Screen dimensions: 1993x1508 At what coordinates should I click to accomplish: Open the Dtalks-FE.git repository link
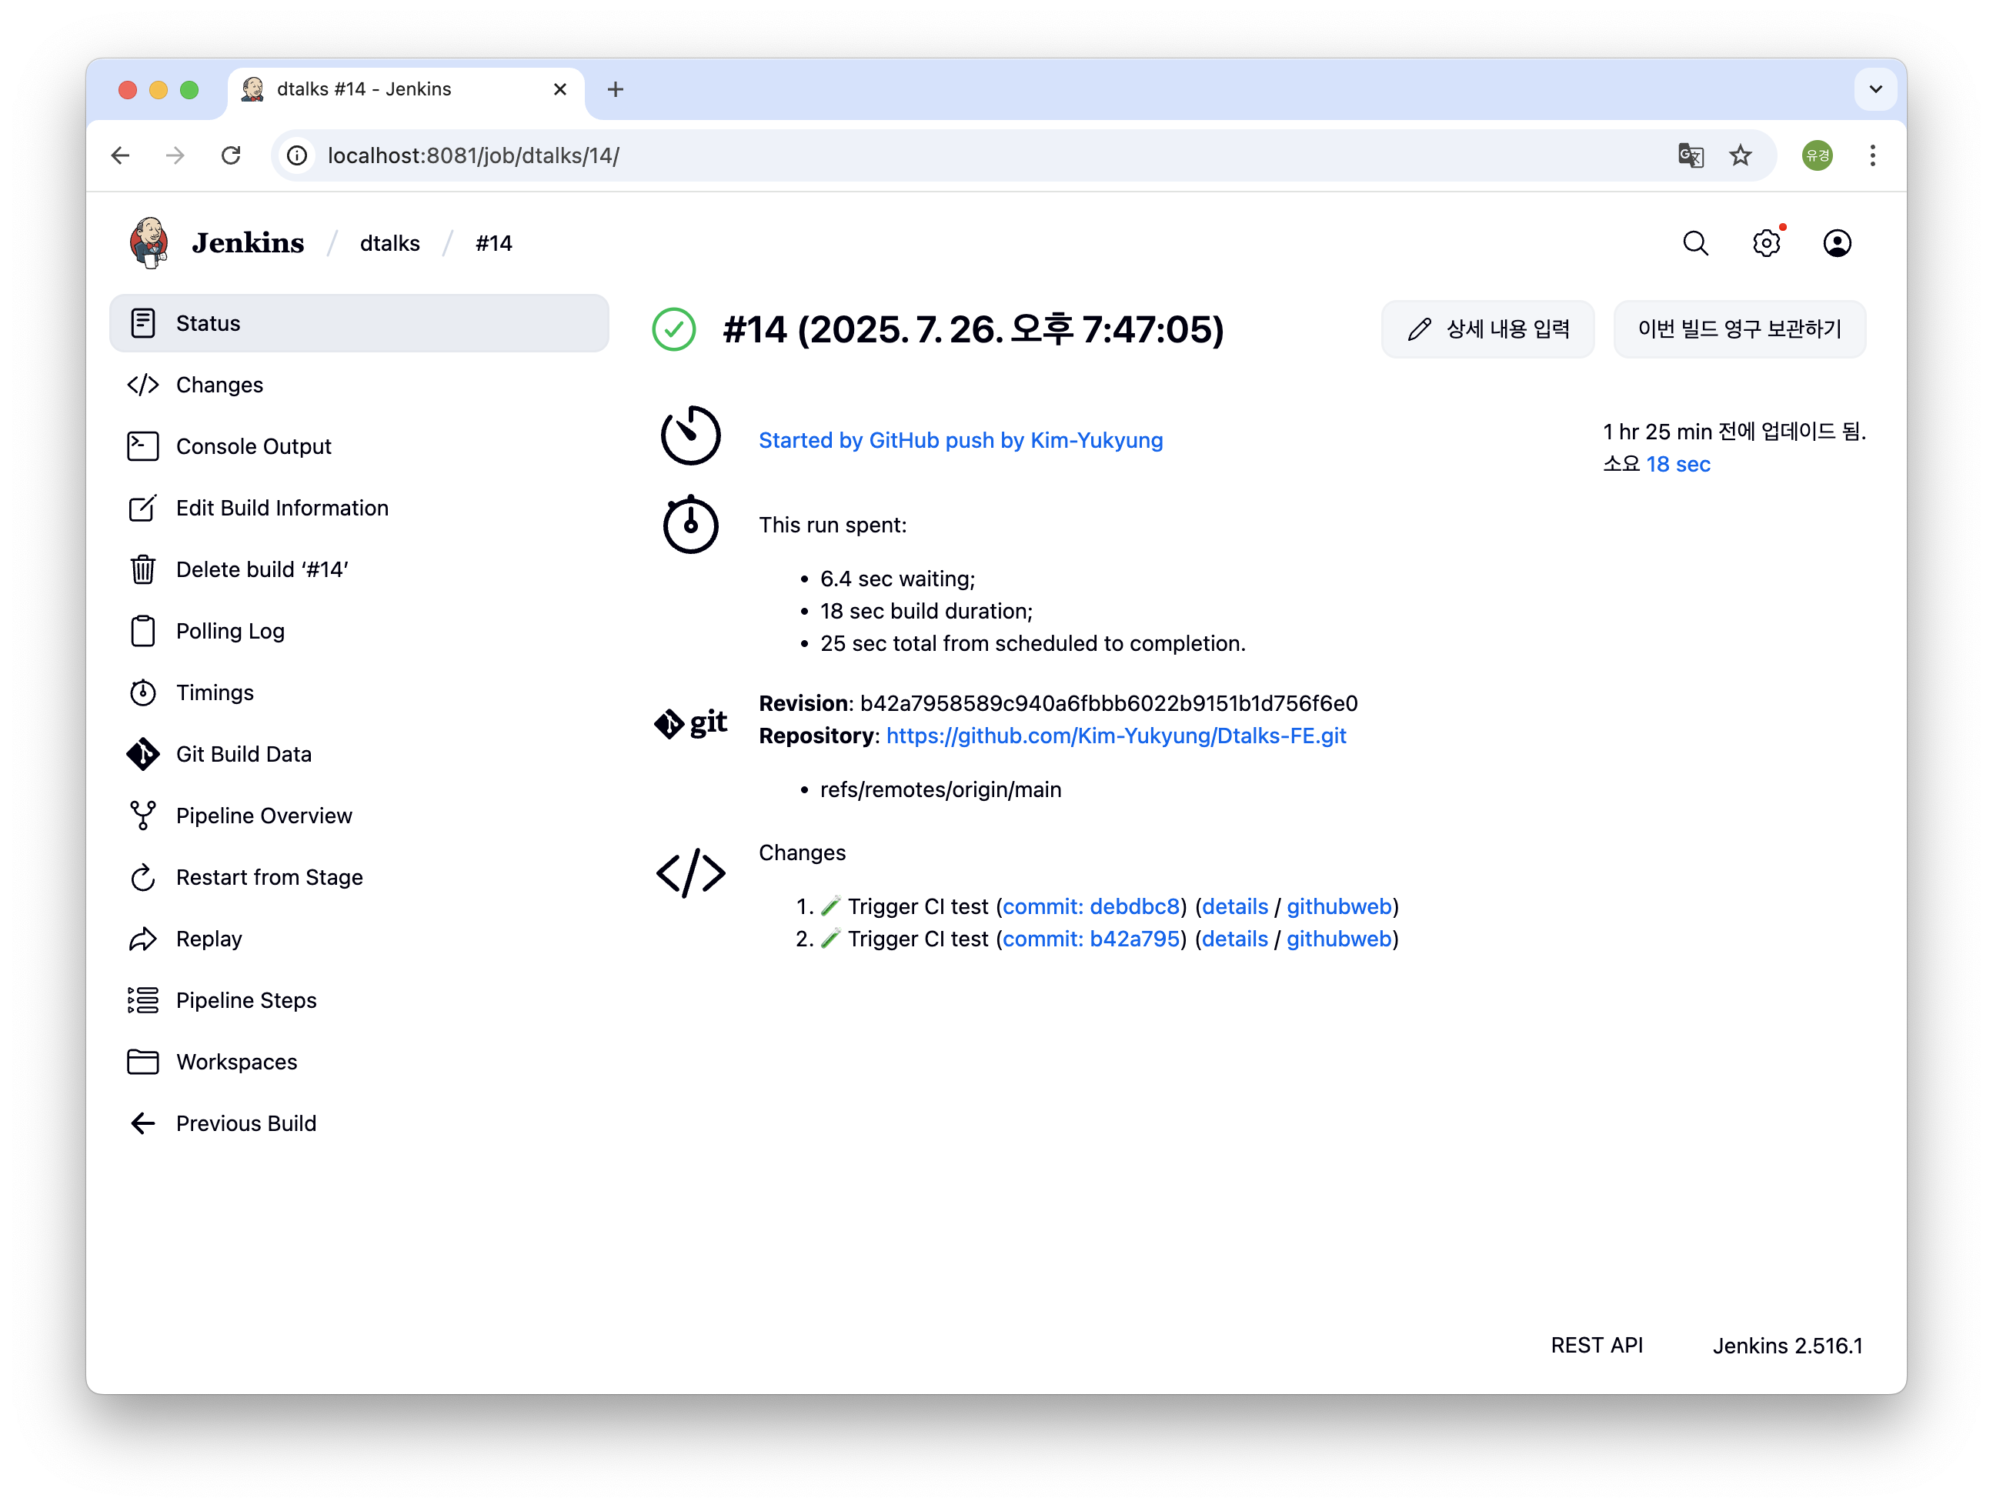[1116, 736]
